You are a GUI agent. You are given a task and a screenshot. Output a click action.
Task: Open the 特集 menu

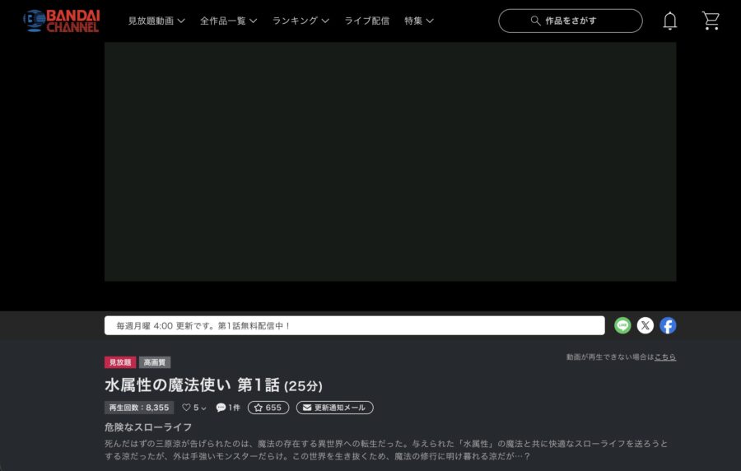click(x=418, y=21)
